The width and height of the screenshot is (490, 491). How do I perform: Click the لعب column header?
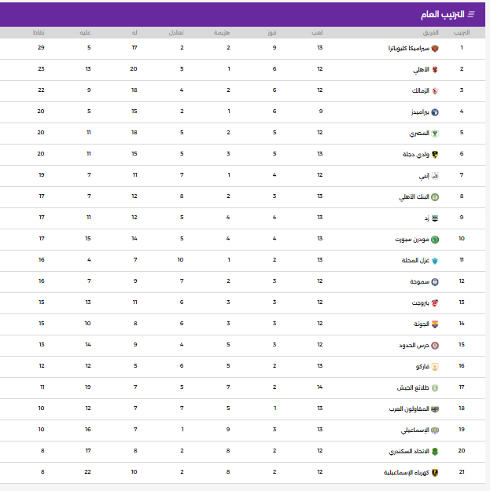coord(317,32)
